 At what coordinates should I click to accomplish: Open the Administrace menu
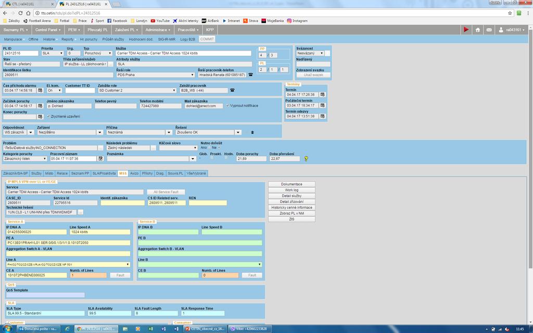pyautogui.click(x=158, y=30)
